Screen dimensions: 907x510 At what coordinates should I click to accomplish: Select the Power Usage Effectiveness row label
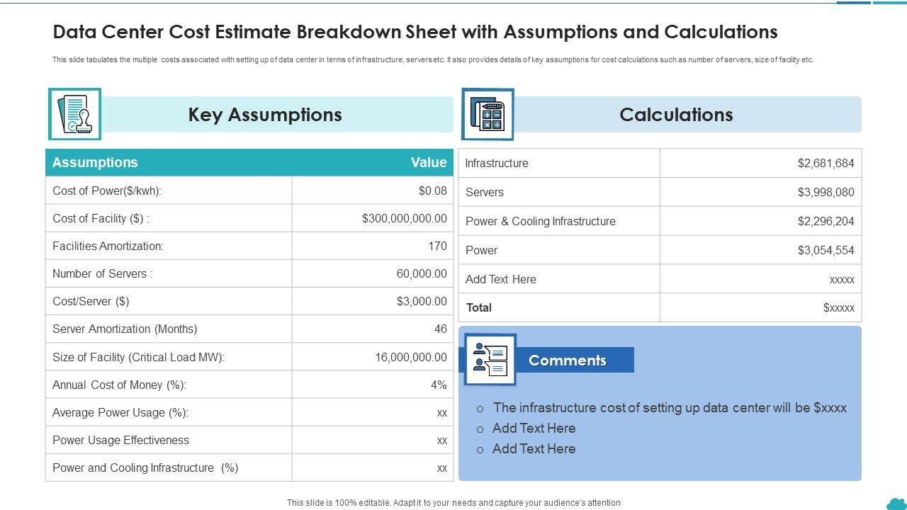tap(120, 440)
